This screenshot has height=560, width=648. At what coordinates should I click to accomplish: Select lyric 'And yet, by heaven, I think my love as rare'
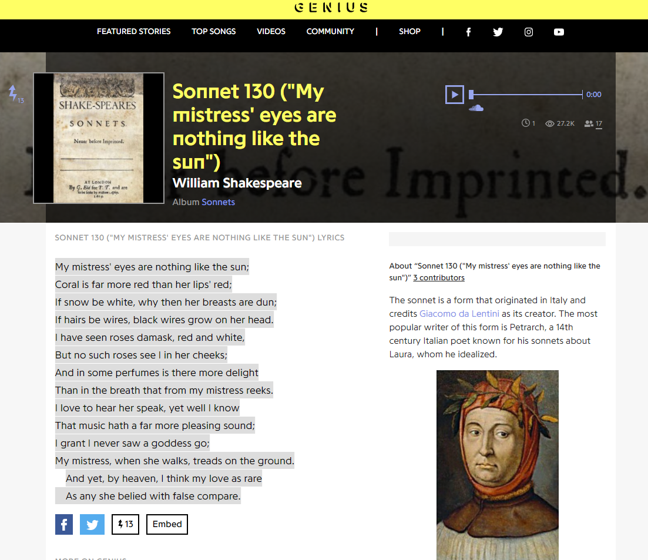164,478
